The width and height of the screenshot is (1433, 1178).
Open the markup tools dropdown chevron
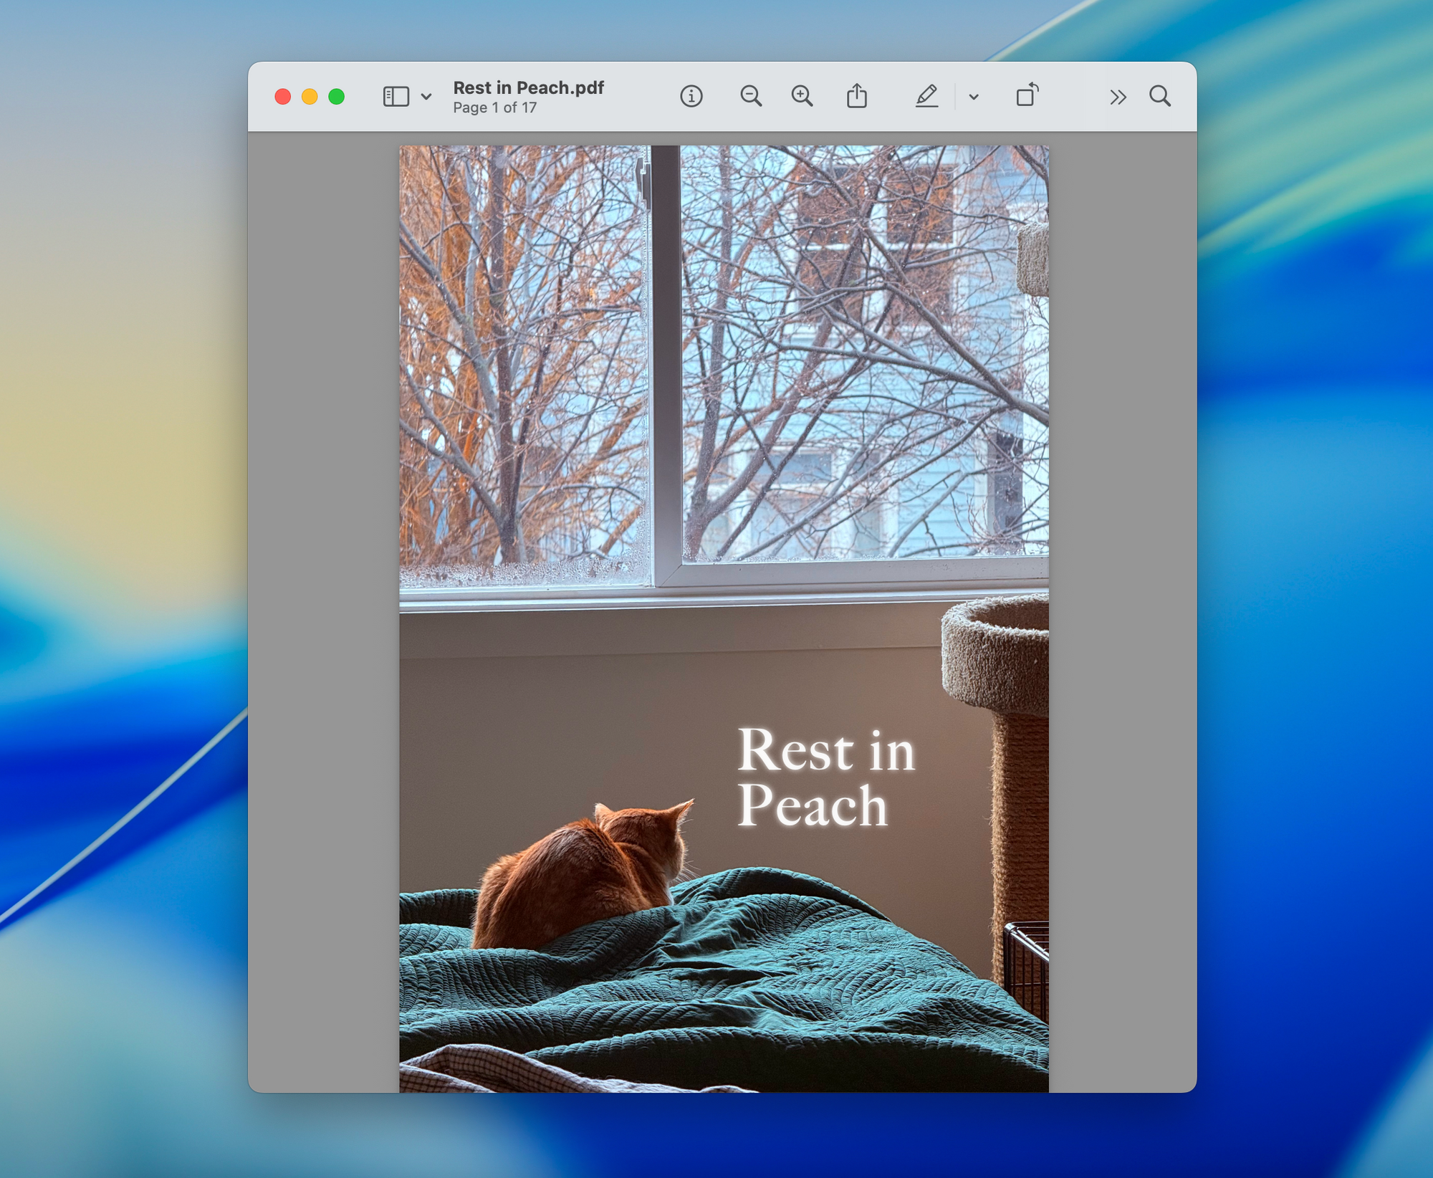point(972,97)
